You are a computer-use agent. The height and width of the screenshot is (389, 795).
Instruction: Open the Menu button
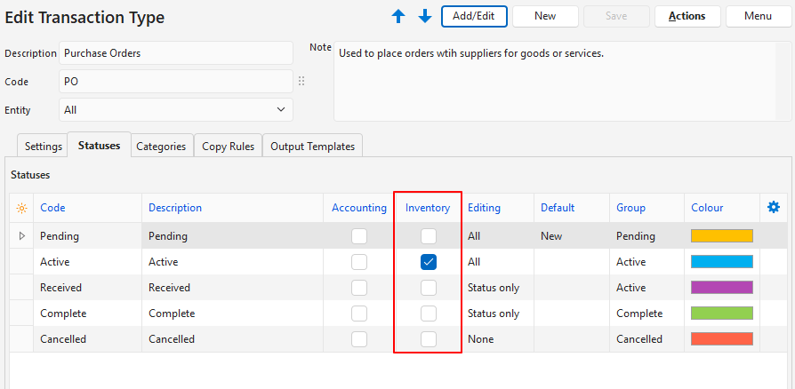tap(759, 16)
